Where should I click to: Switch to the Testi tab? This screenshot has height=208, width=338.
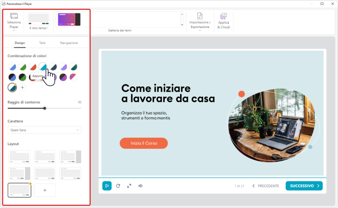click(42, 43)
